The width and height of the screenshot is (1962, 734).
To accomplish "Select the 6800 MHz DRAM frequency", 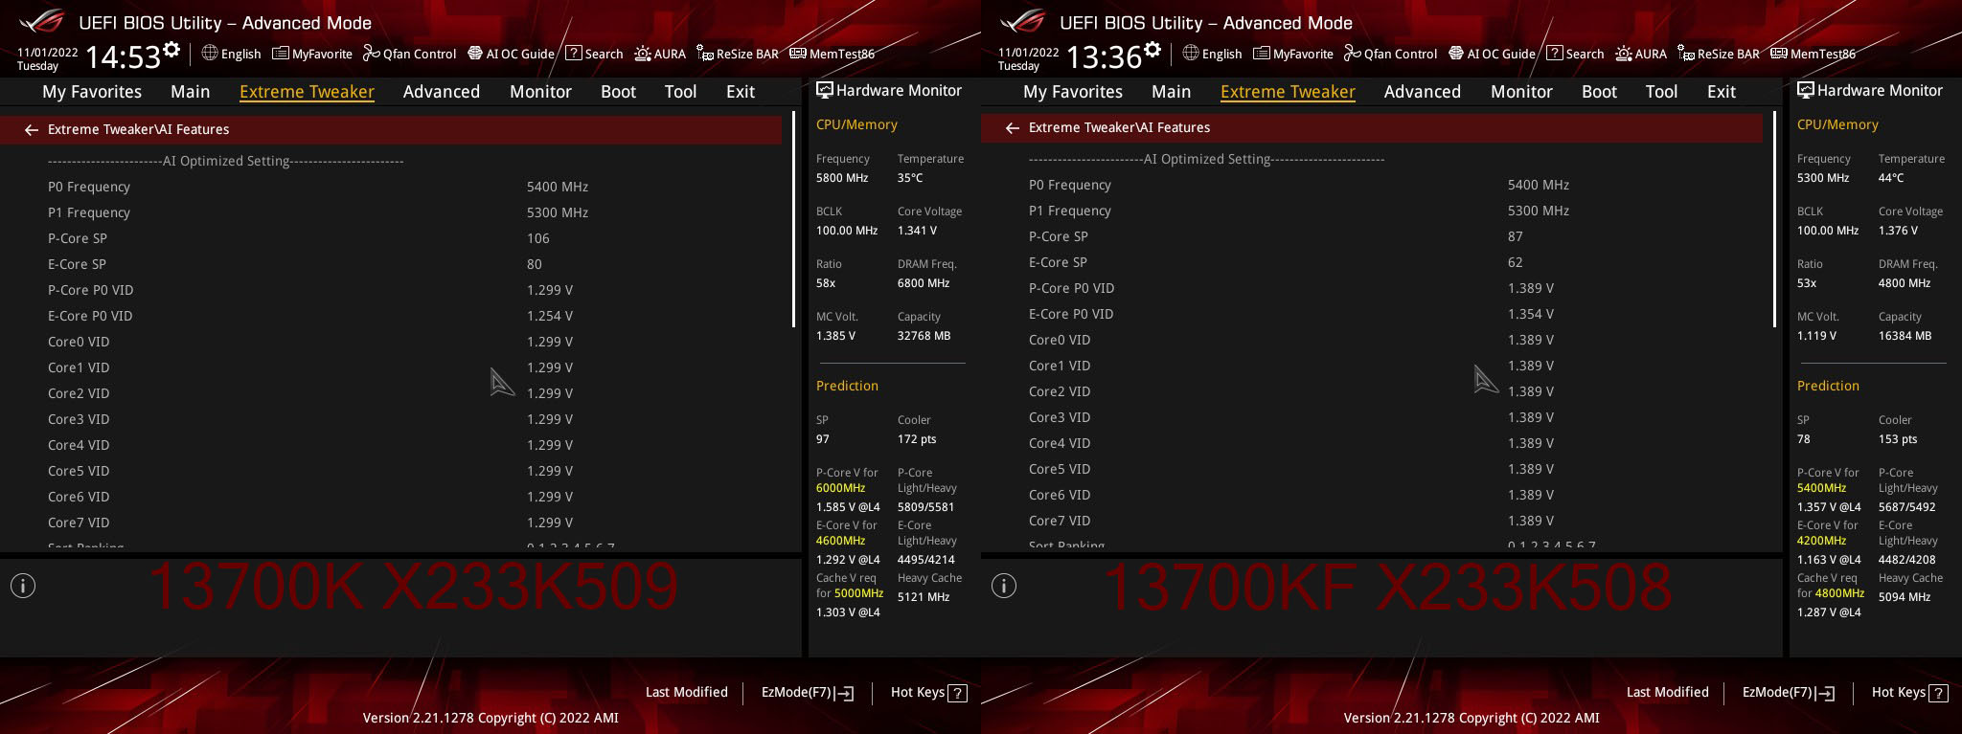I will [924, 283].
